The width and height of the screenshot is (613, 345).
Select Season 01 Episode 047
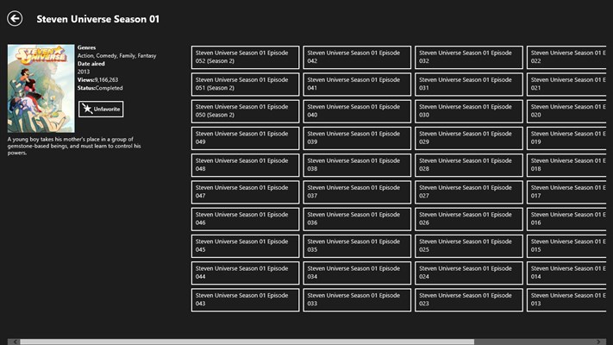[246, 192]
